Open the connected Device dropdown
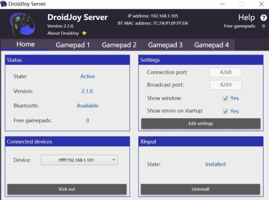This screenshot has width=269, height=200. [x=79, y=160]
